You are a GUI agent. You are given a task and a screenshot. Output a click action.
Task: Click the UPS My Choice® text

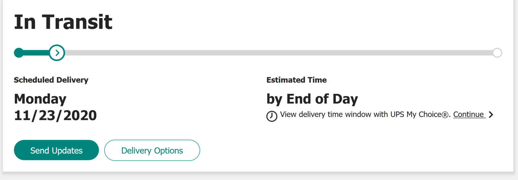click(x=420, y=115)
